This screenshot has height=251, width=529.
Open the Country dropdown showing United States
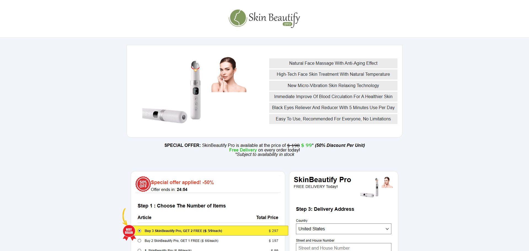[343, 229]
